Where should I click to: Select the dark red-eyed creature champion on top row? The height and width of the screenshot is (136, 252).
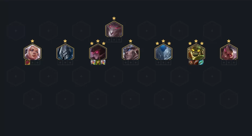coord(114,29)
